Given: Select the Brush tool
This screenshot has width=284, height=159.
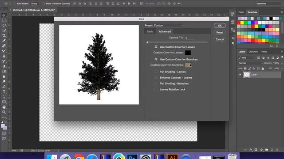Looking at the screenshot, I should [x=4, y=51].
